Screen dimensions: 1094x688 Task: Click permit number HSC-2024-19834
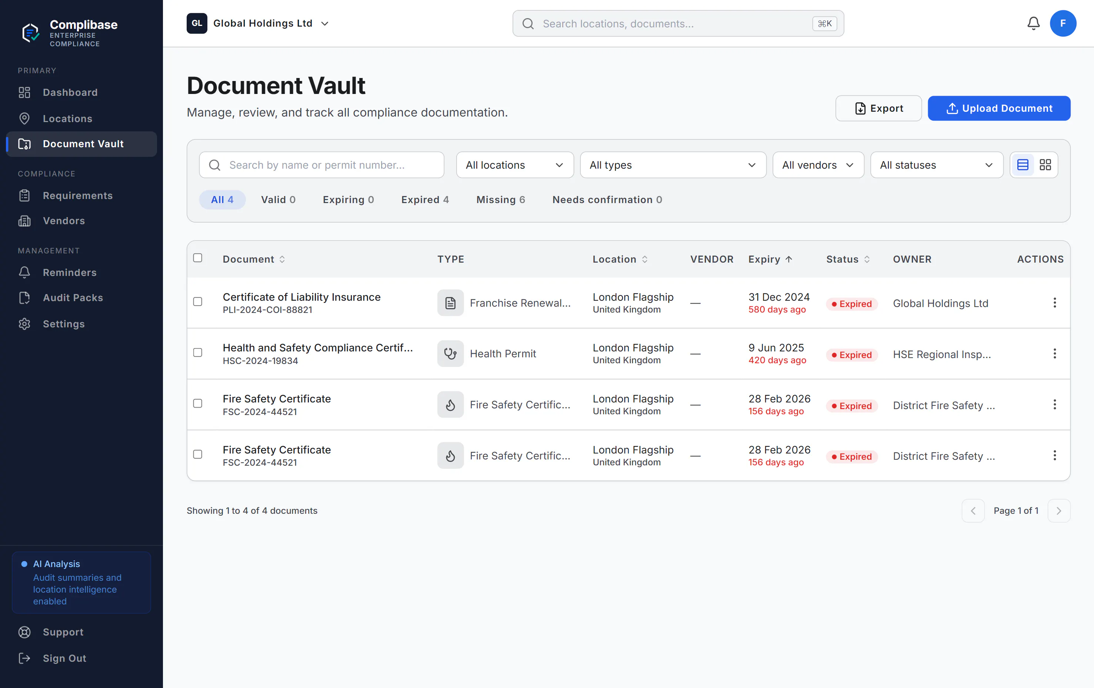[x=260, y=361]
